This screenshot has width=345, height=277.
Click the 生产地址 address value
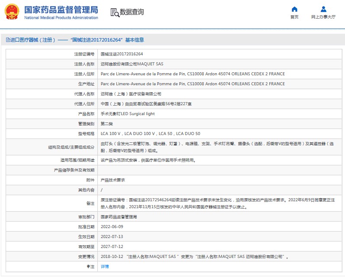(x=193, y=84)
